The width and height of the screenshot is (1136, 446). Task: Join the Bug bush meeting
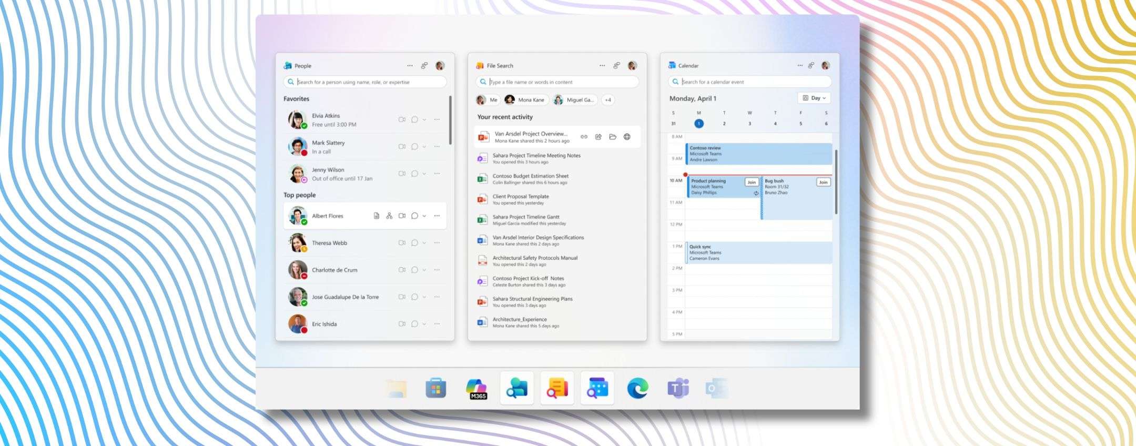click(823, 183)
